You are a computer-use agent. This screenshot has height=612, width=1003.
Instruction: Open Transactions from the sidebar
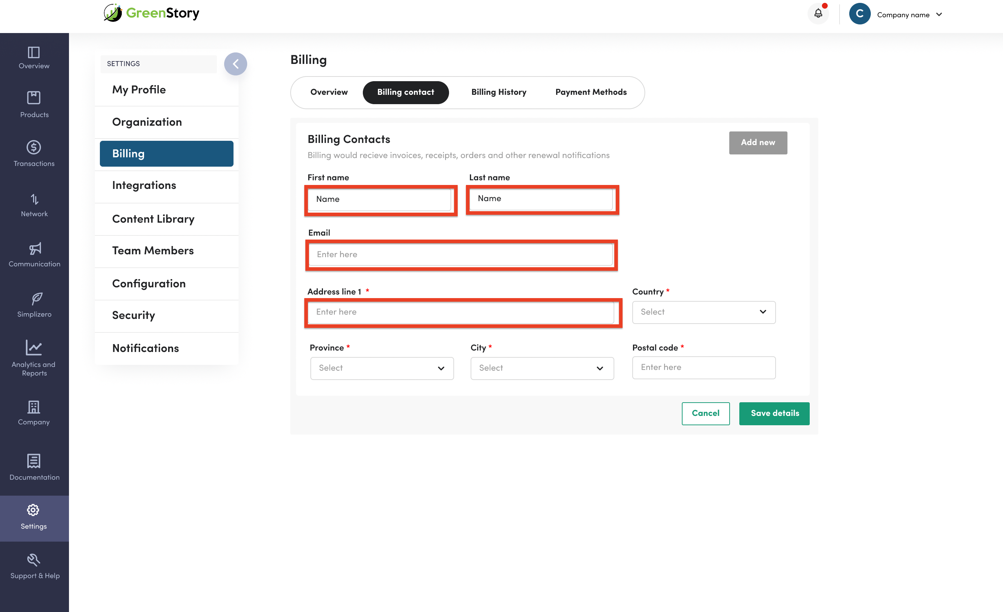click(x=34, y=147)
